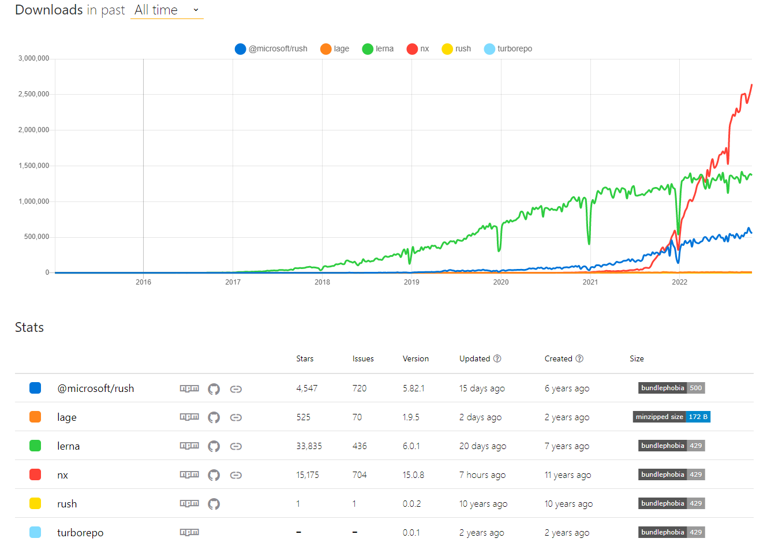Open homepage link icon for lerna
This screenshot has width=771, height=542.
click(x=235, y=446)
